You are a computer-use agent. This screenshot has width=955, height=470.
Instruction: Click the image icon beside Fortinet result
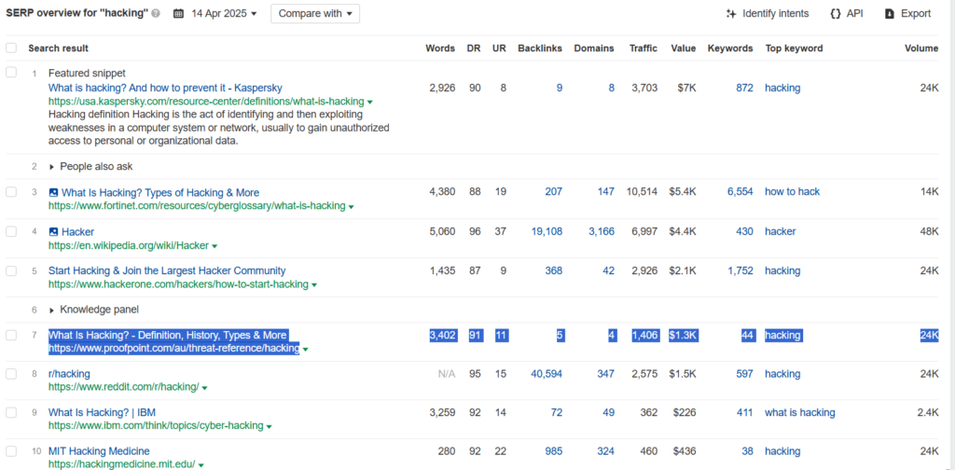pyautogui.click(x=53, y=192)
